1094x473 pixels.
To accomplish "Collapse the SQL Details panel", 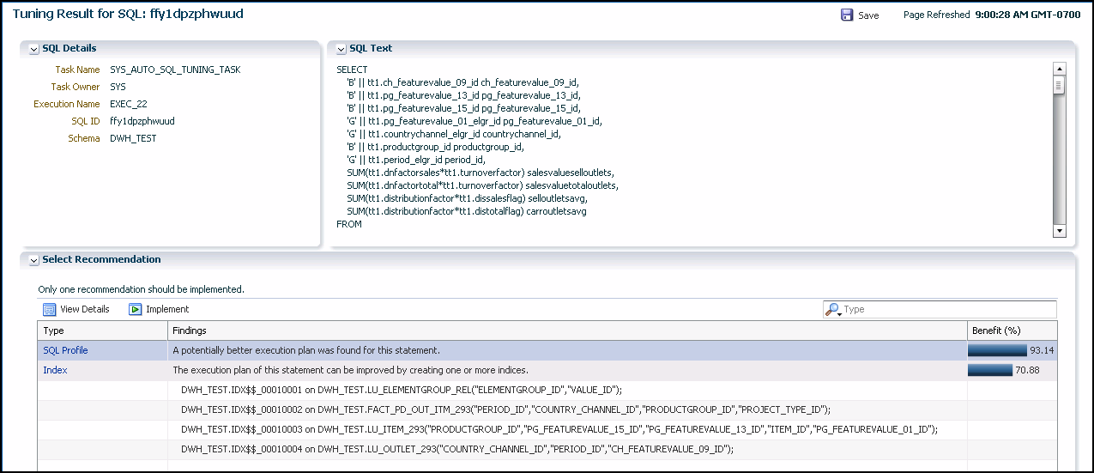I will 34,50.
